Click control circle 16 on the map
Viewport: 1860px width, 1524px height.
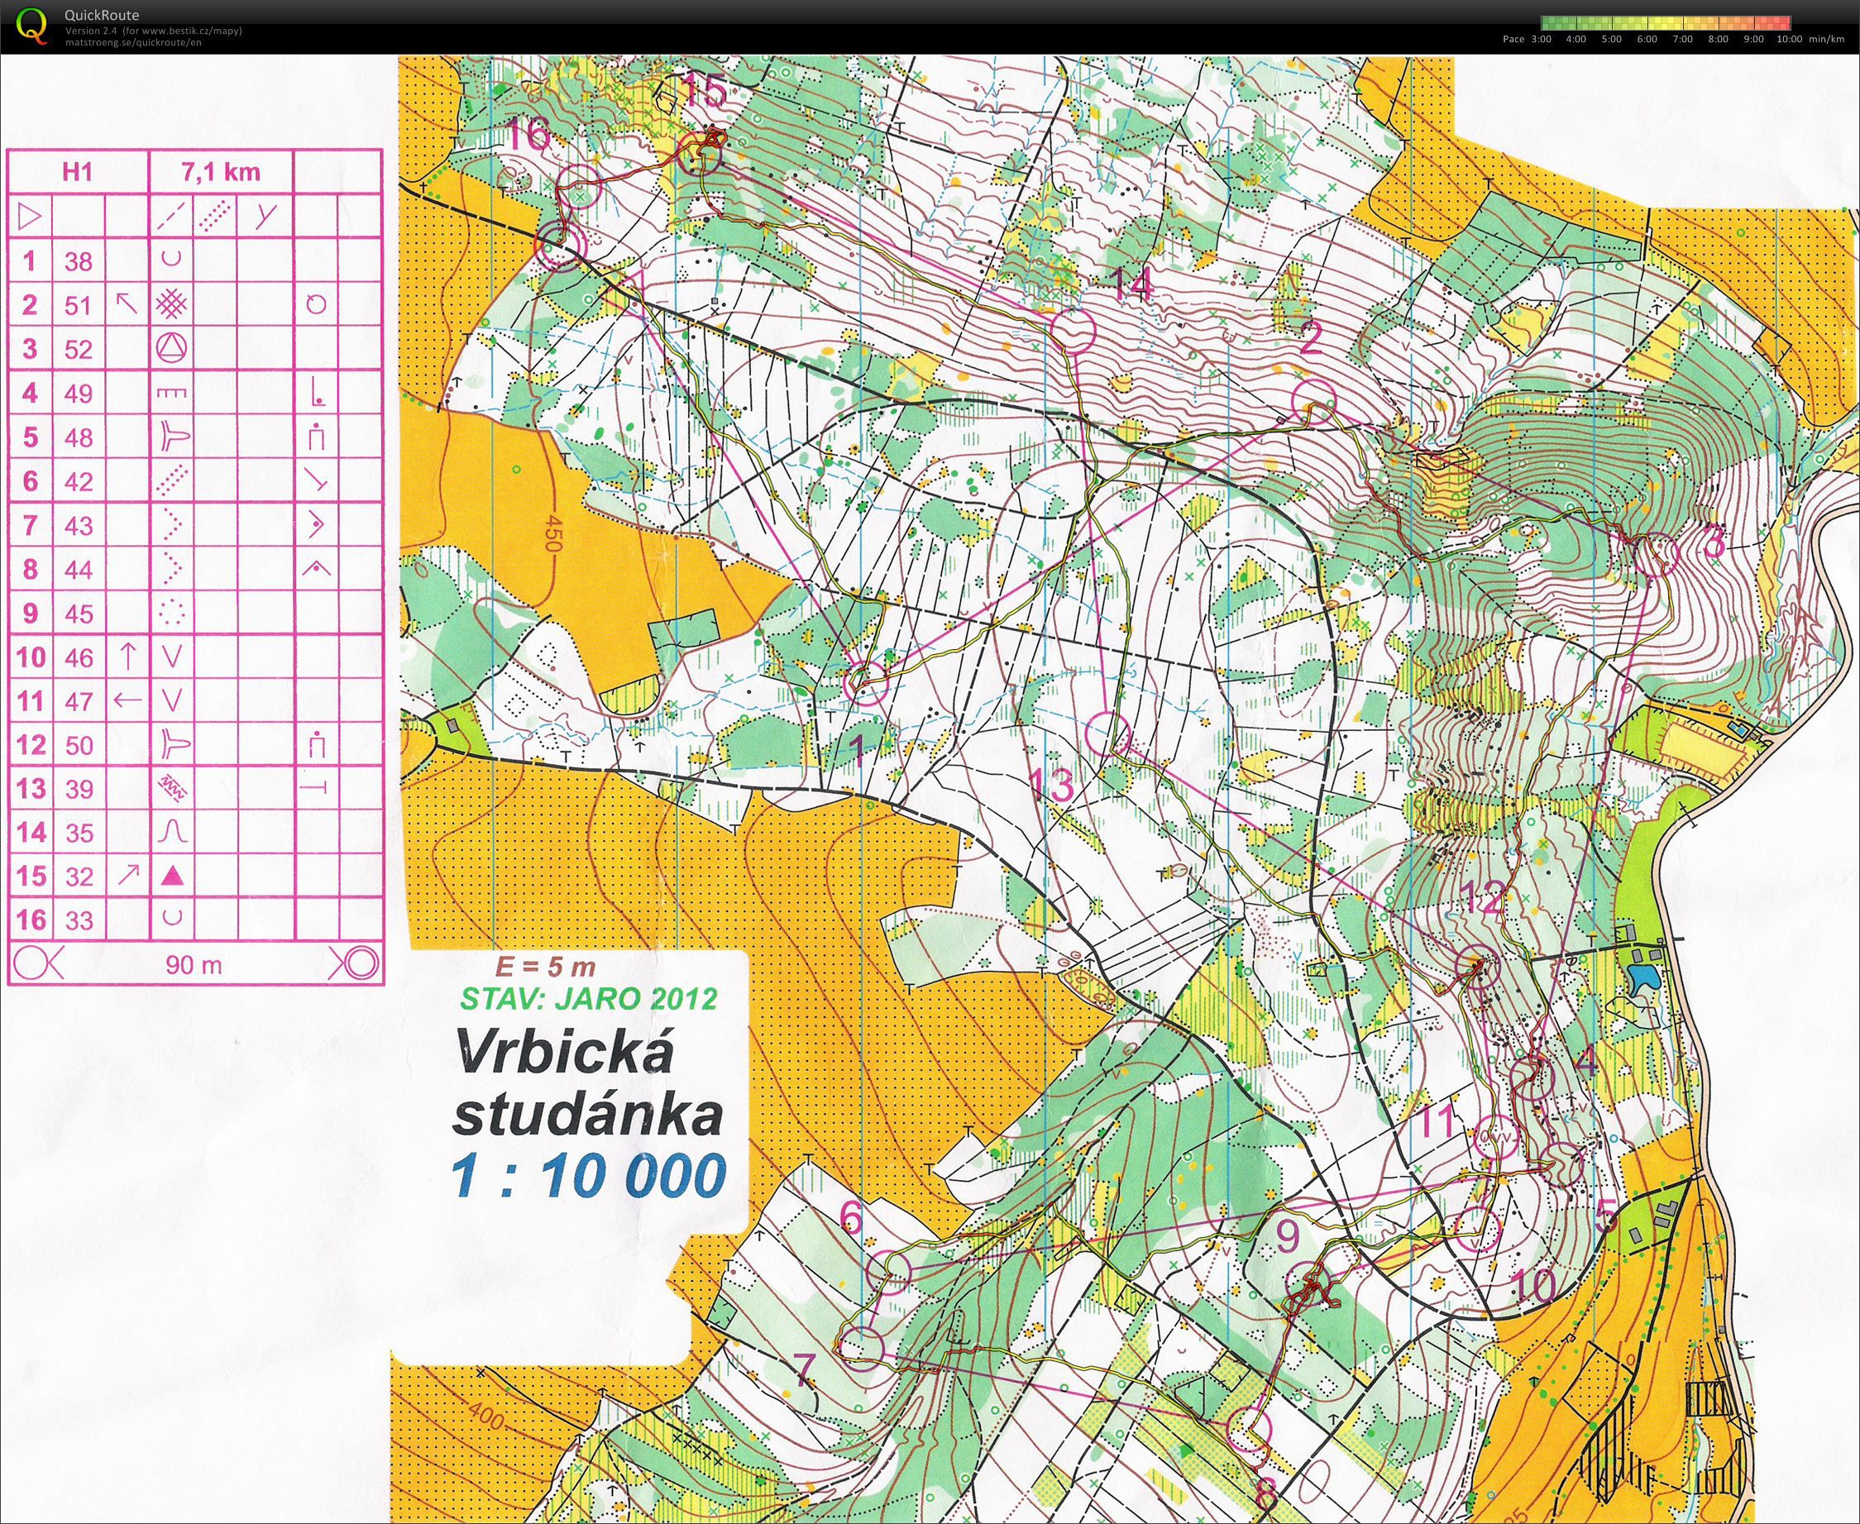pos(578,186)
